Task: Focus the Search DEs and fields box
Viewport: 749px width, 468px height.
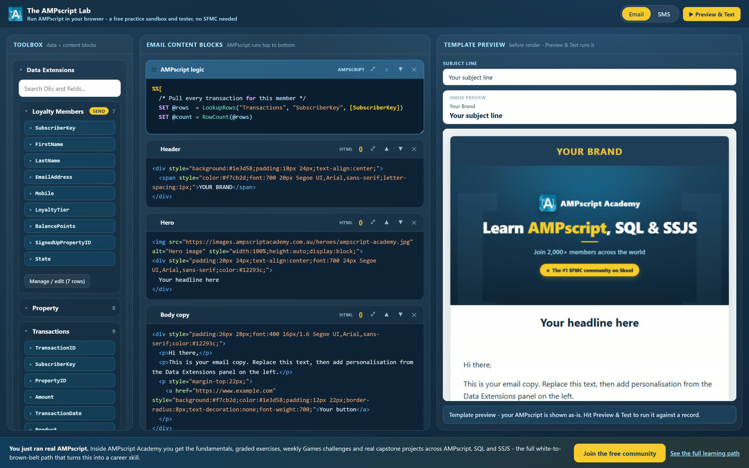Action: pos(70,88)
